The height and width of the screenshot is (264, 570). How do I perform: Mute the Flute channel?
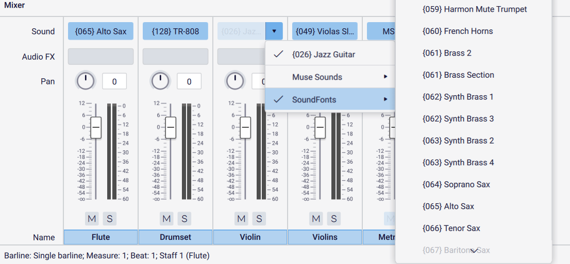tap(92, 219)
